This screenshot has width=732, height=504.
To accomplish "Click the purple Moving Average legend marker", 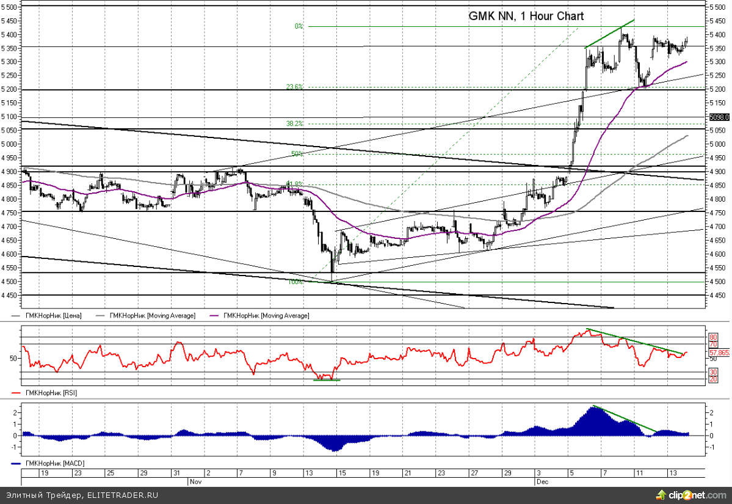I will (216, 316).
